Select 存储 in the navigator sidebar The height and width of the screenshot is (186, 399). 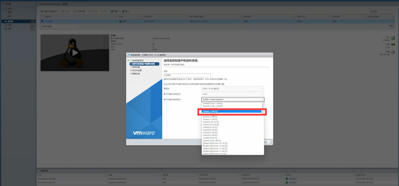18,25
